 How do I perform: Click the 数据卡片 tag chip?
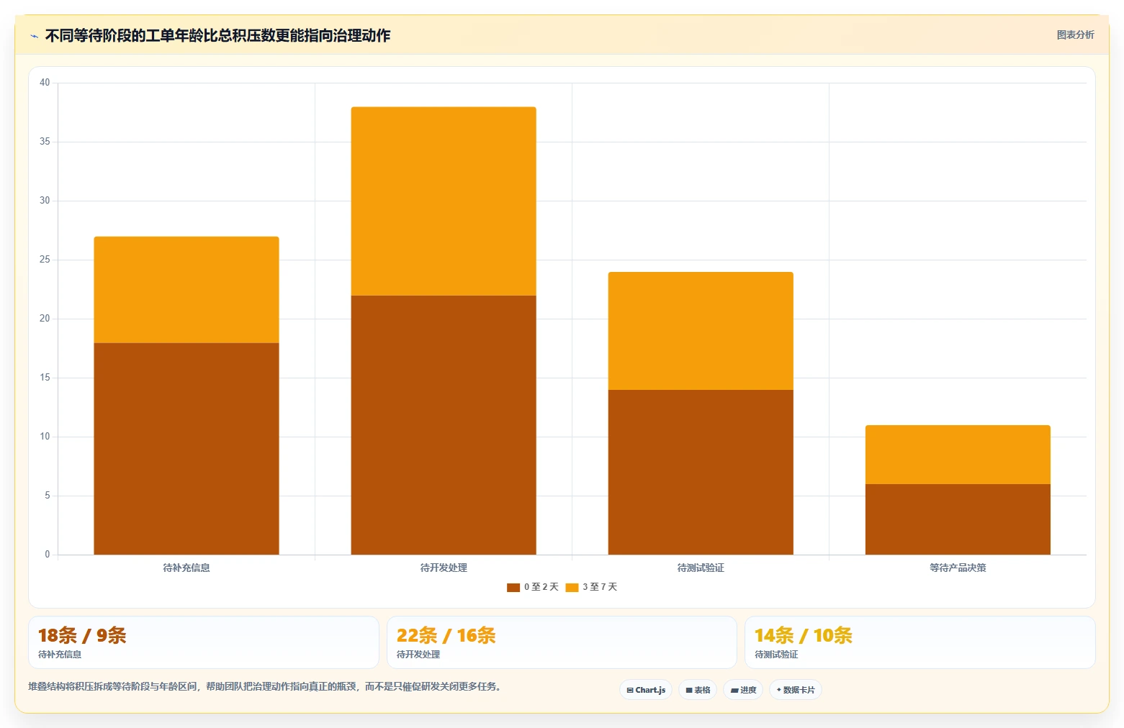click(x=796, y=690)
